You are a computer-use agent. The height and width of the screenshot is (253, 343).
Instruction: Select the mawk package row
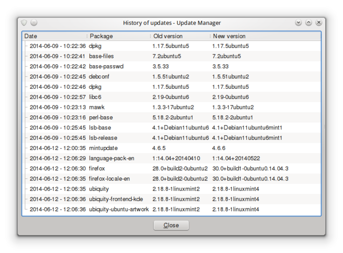pos(97,107)
